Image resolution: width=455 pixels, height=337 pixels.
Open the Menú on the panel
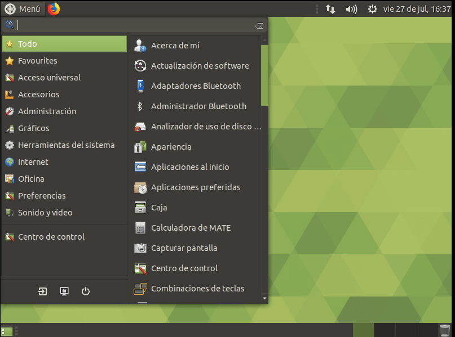point(23,8)
